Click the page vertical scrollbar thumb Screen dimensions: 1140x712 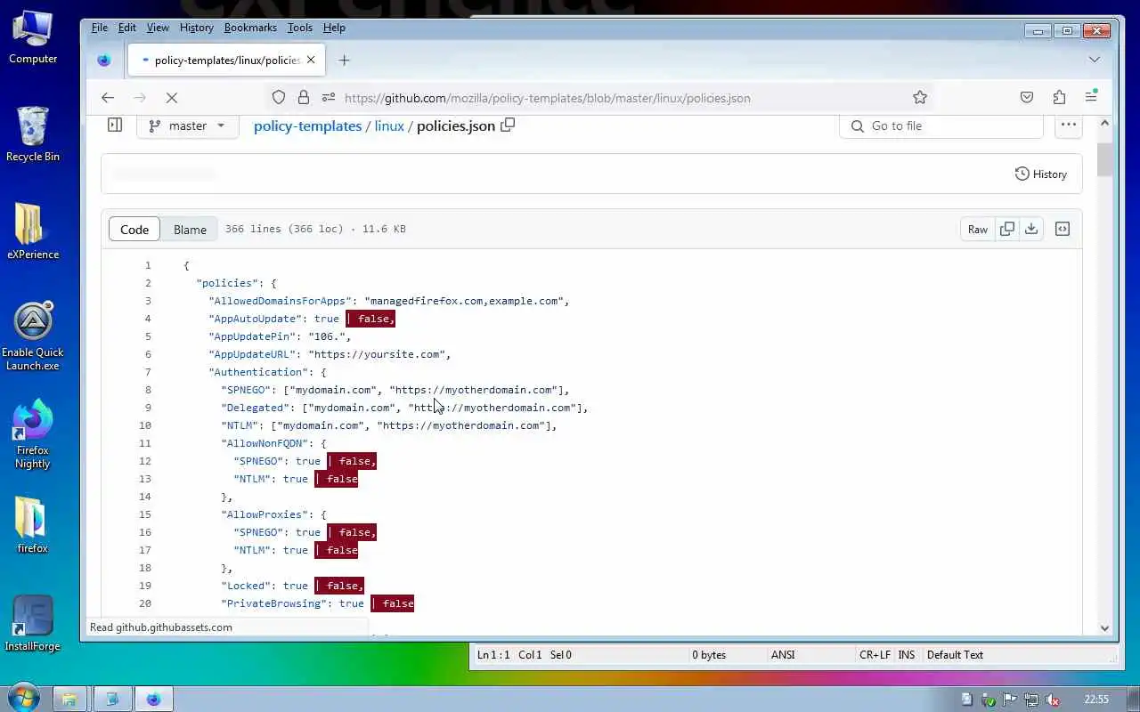pos(1104,159)
